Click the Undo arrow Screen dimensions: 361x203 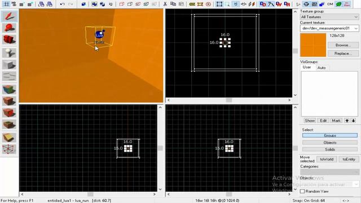point(62,4)
